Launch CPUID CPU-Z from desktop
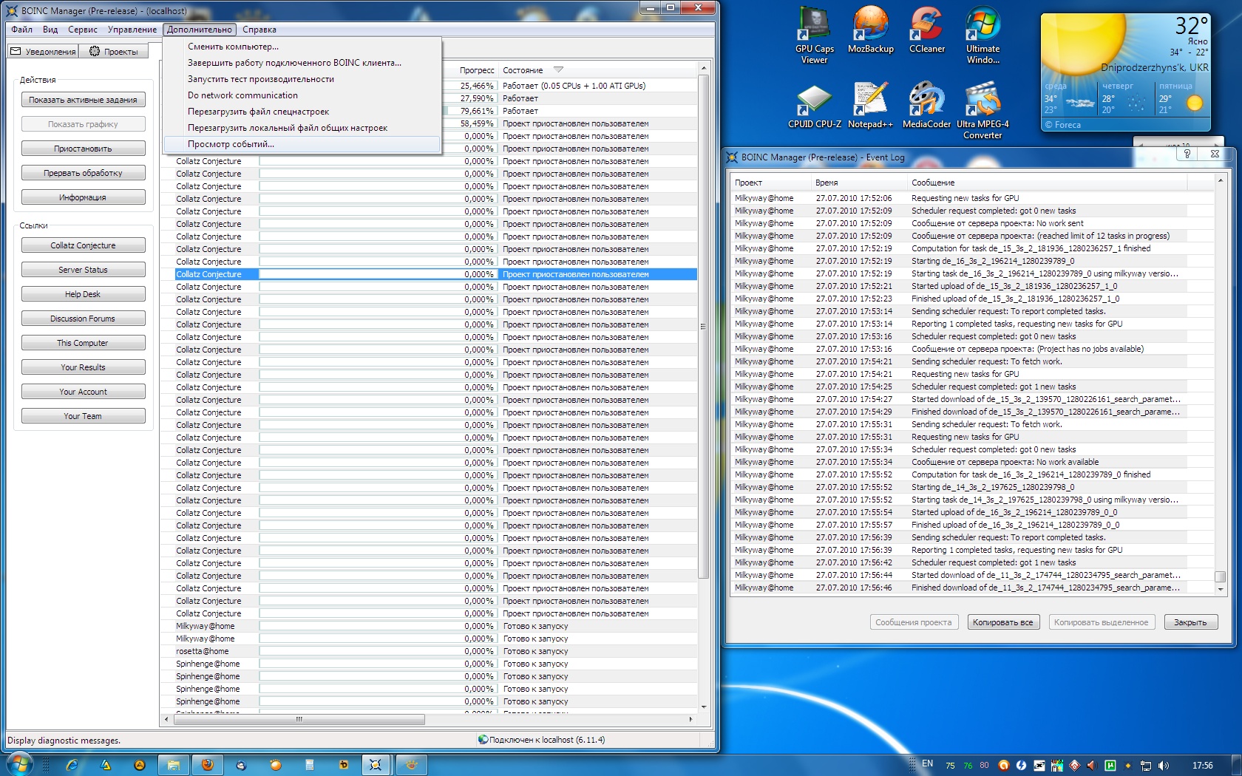The height and width of the screenshot is (776, 1242). click(814, 106)
